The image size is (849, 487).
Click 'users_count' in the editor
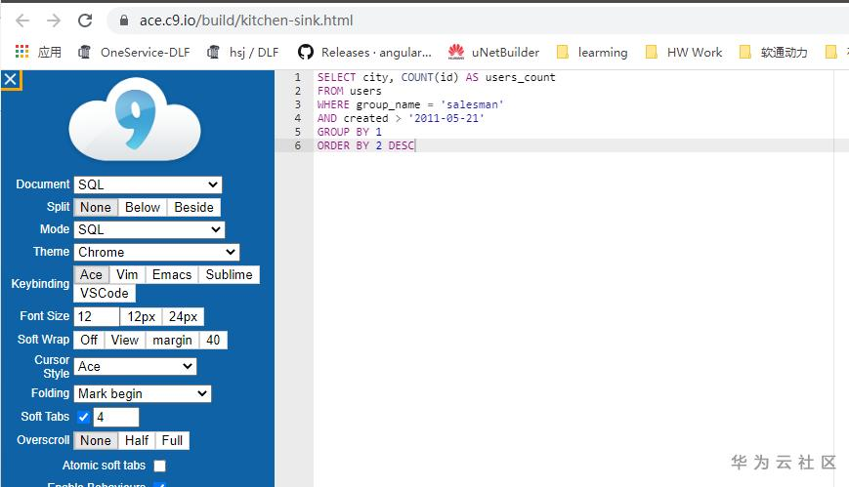click(521, 77)
